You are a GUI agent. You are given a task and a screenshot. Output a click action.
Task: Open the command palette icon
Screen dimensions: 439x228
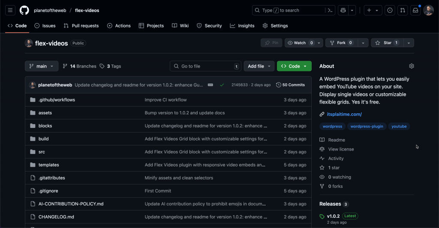coord(330,10)
